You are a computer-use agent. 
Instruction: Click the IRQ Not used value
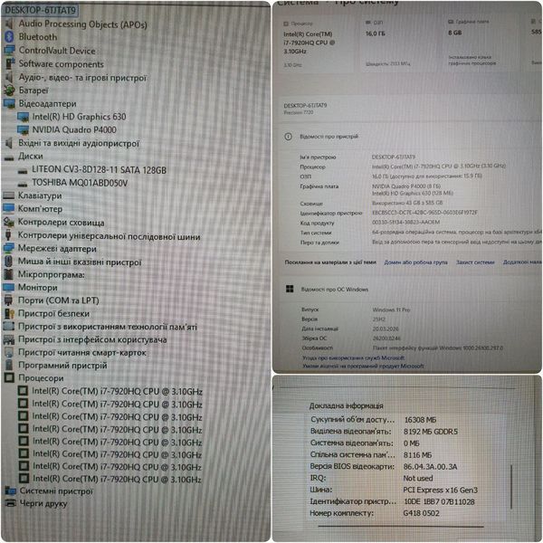(417, 478)
